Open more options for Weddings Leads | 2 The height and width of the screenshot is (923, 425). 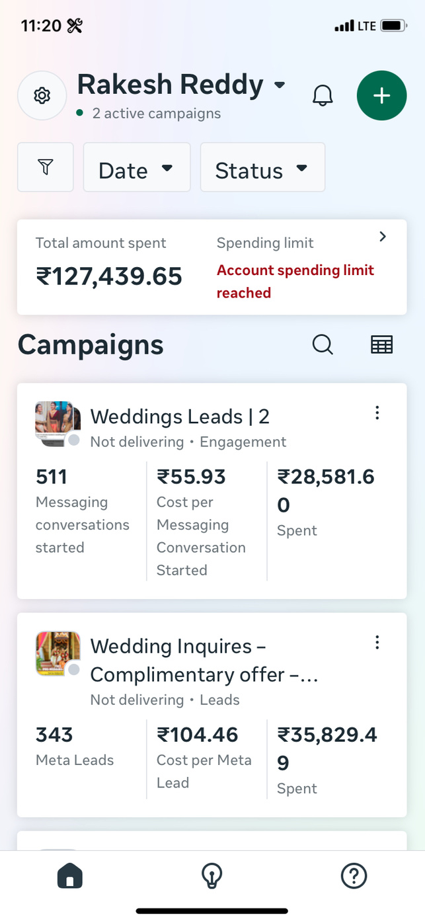tap(377, 413)
